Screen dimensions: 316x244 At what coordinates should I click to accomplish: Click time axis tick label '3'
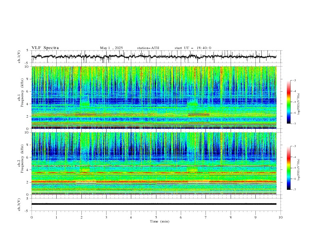106,217
